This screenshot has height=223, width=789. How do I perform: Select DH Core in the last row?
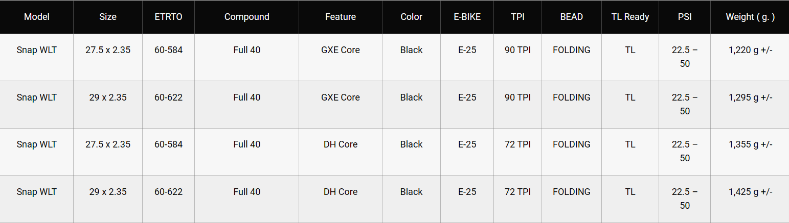pos(341,192)
